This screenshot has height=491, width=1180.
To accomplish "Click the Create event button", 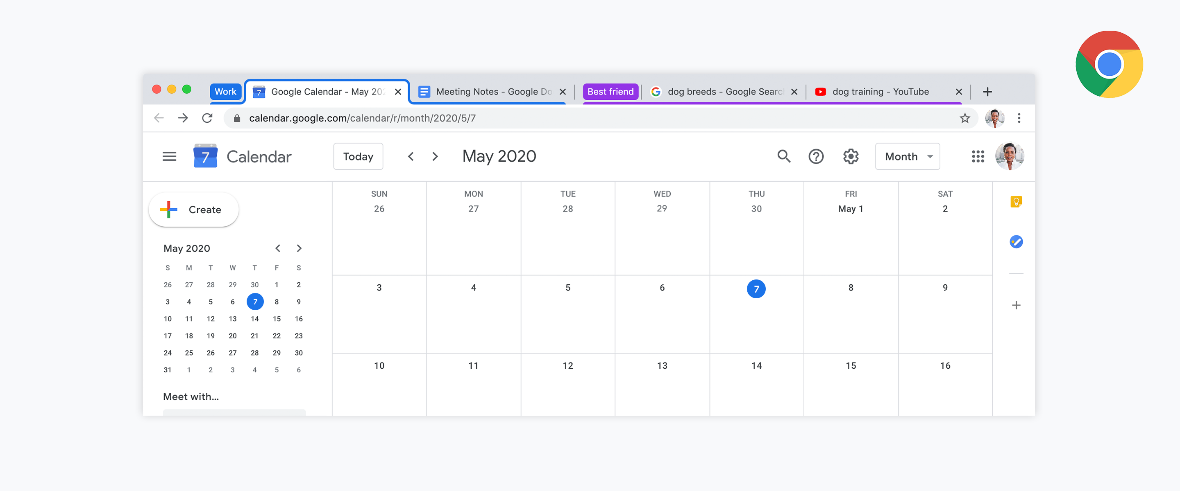I will (193, 209).
